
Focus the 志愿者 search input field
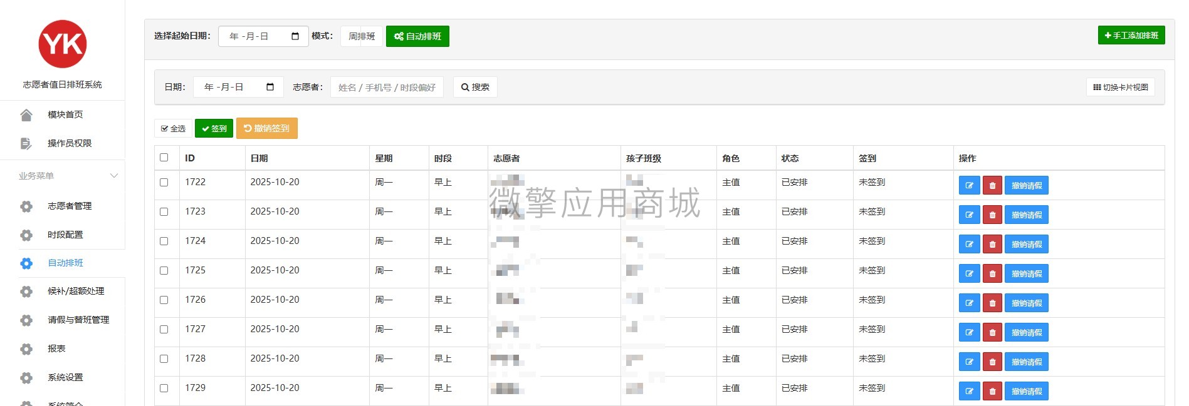[x=387, y=87]
